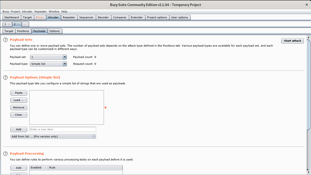Click the Load ... button
311x175 pixels.
[x=19, y=100]
